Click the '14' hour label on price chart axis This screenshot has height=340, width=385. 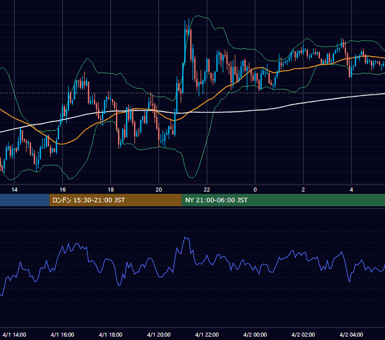(15, 190)
